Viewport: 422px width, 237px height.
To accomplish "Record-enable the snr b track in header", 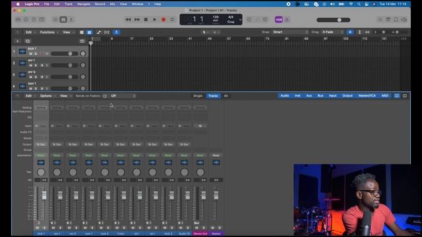I will click(42, 77).
